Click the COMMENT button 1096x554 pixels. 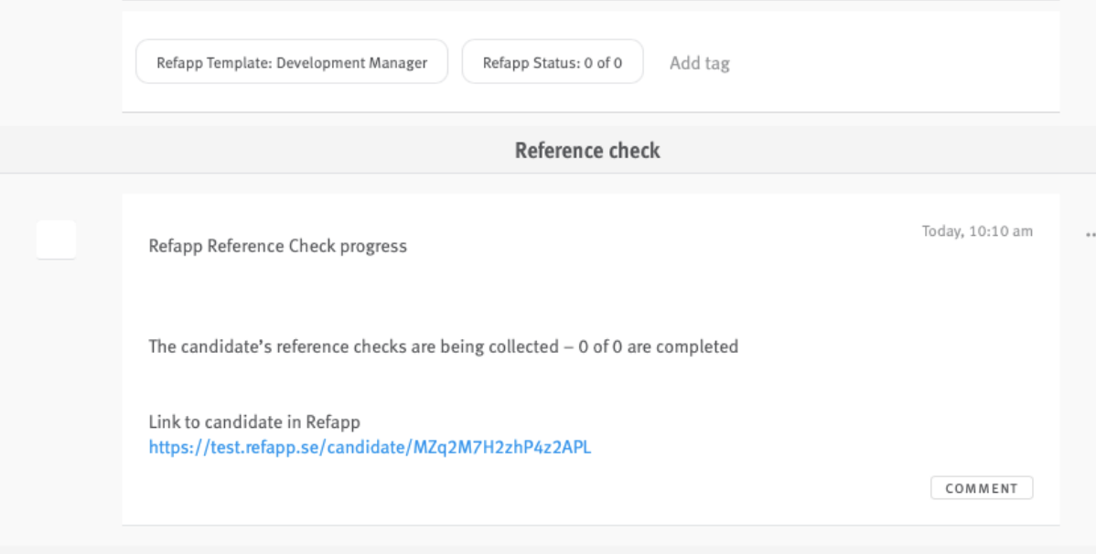[981, 487]
